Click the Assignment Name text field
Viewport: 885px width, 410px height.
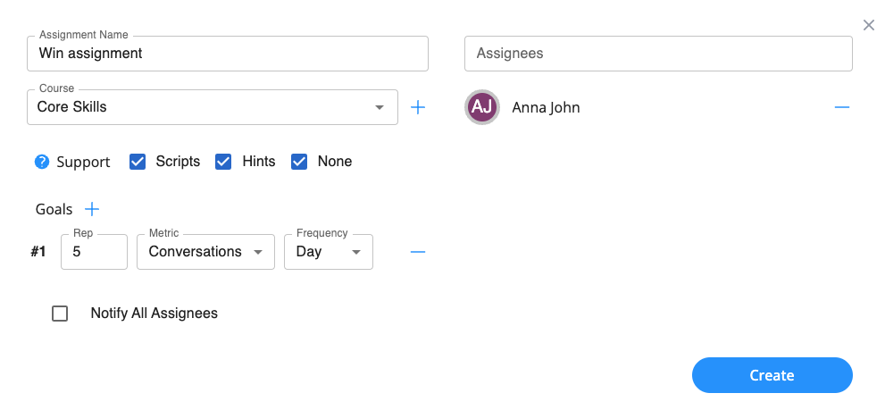(x=228, y=54)
